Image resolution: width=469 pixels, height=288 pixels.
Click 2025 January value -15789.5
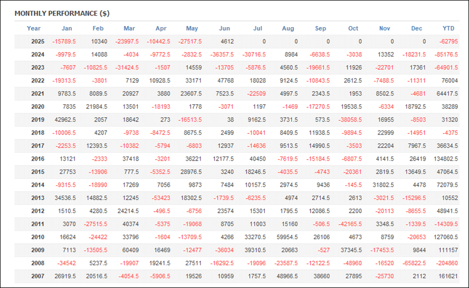click(x=64, y=42)
